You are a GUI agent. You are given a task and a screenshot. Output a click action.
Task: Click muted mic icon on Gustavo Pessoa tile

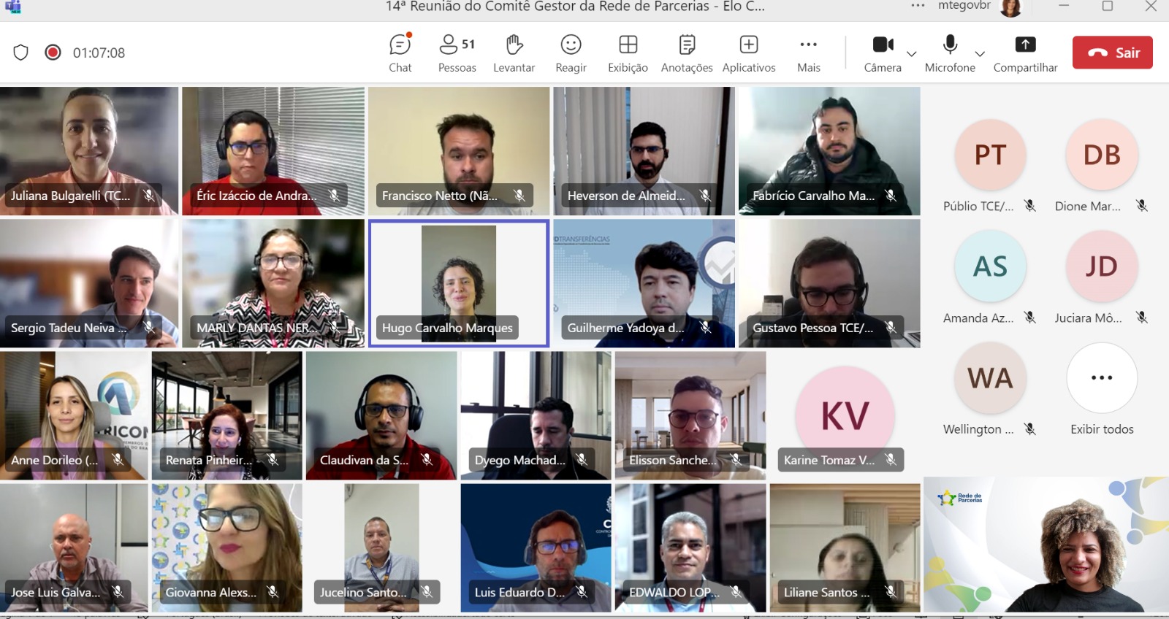tap(891, 328)
